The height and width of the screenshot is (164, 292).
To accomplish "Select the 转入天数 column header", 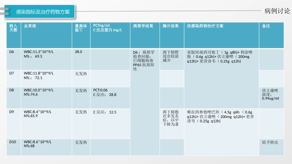I will coord(14,35).
